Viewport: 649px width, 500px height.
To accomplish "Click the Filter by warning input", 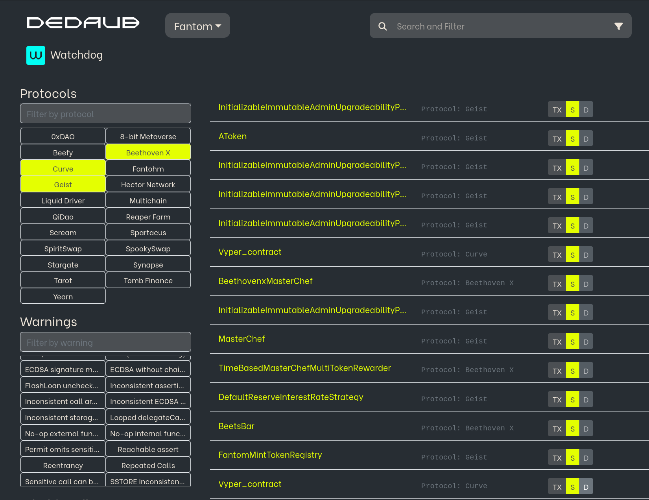I will 106,342.
